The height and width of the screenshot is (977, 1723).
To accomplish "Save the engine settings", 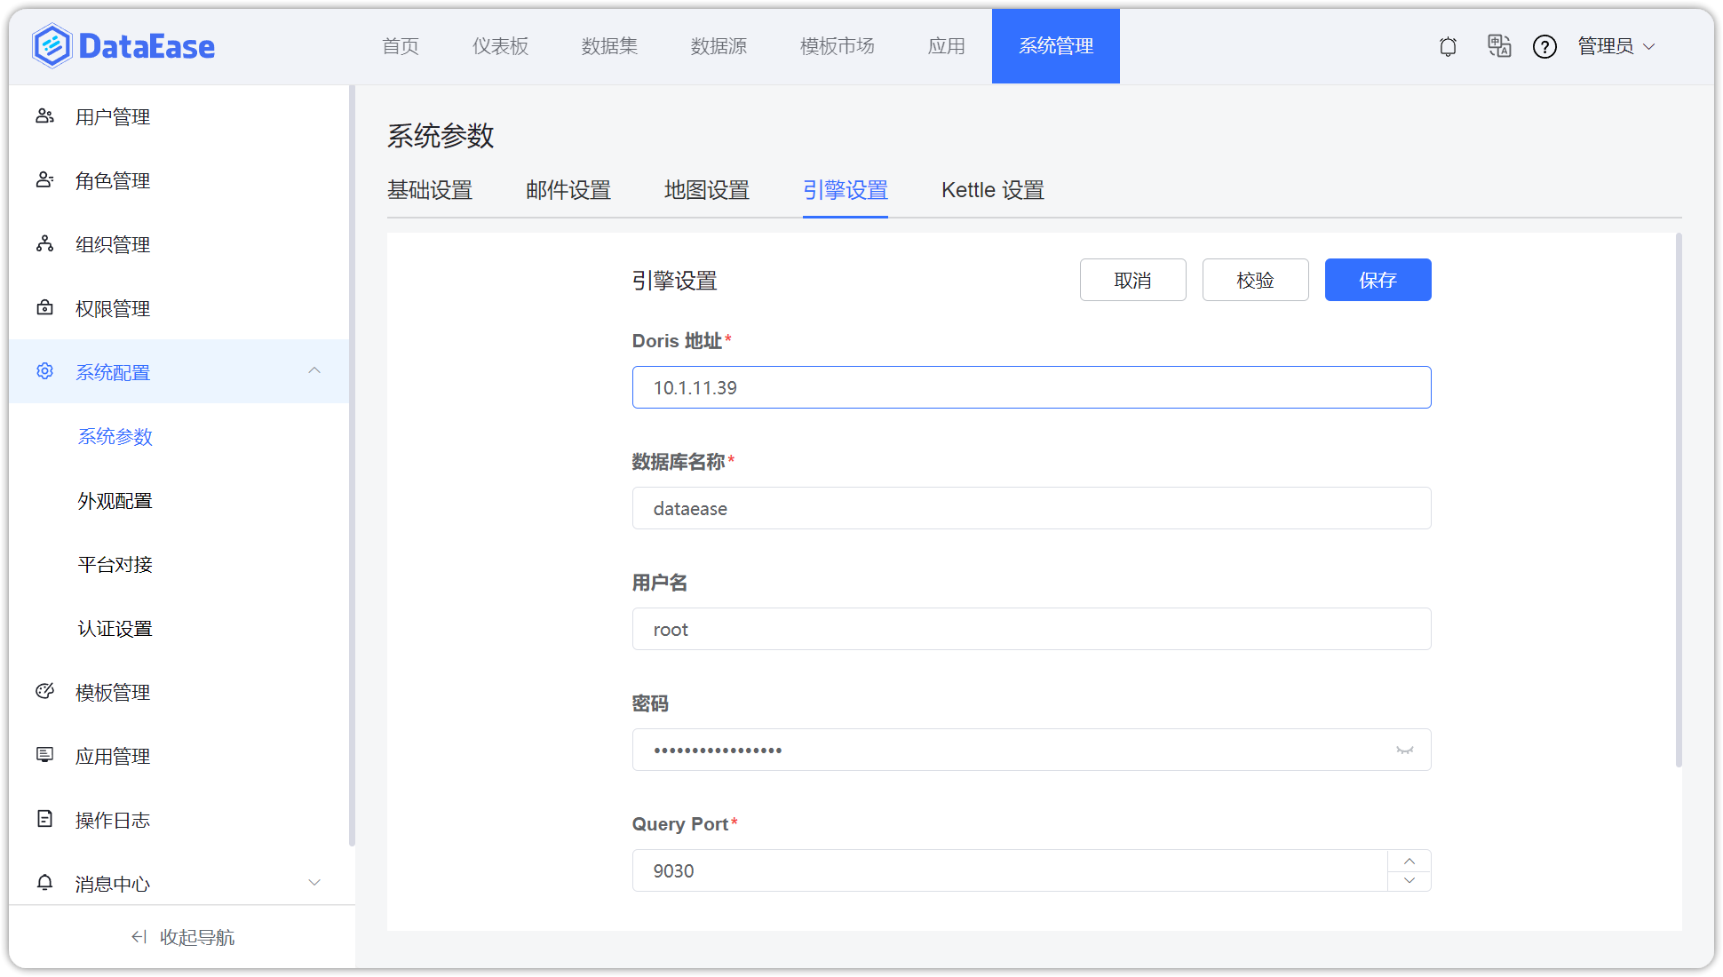I will pos(1378,280).
